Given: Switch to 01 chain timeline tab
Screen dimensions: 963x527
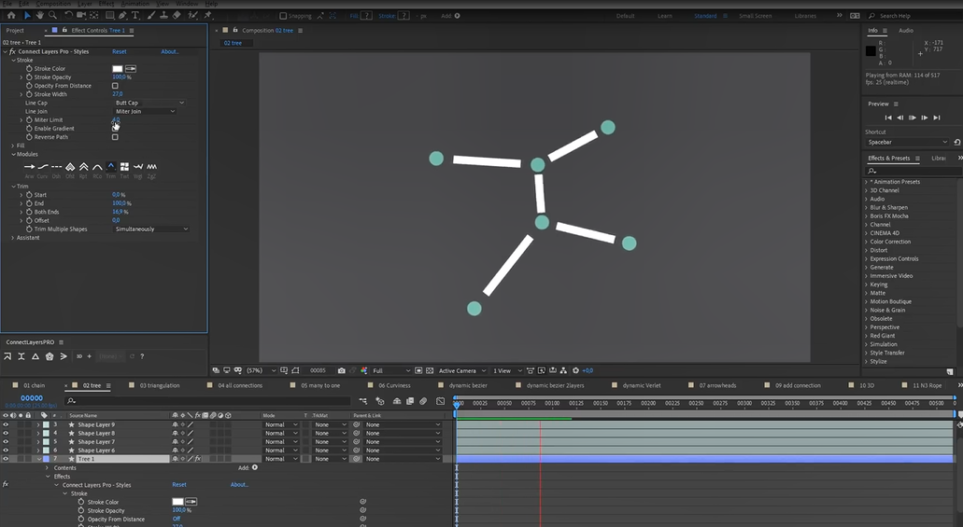Looking at the screenshot, I should 35,386.
